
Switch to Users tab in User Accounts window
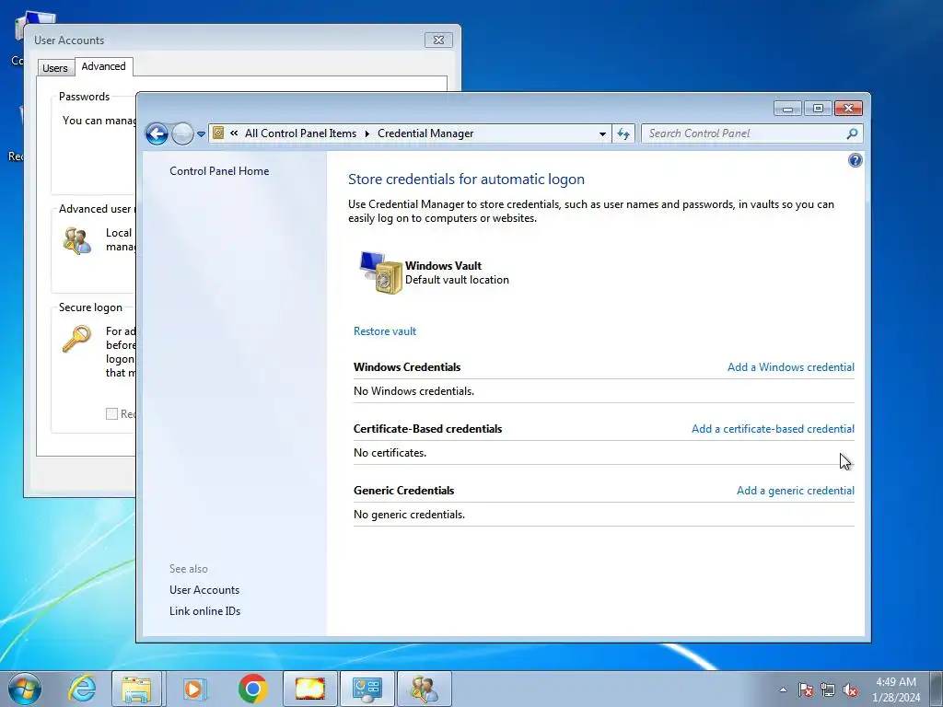tap(54, 68)
